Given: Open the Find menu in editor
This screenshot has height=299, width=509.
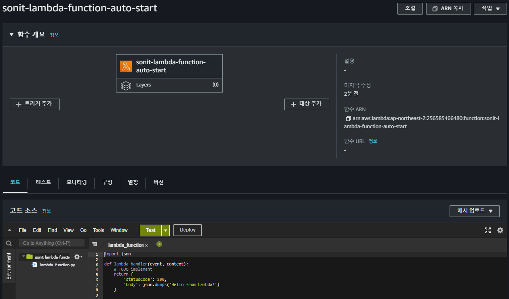Looking at the screenshot, I should [53, 230].
